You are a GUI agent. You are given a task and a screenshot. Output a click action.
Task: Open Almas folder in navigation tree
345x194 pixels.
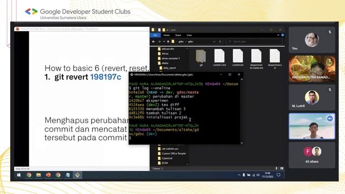point(163,54)
